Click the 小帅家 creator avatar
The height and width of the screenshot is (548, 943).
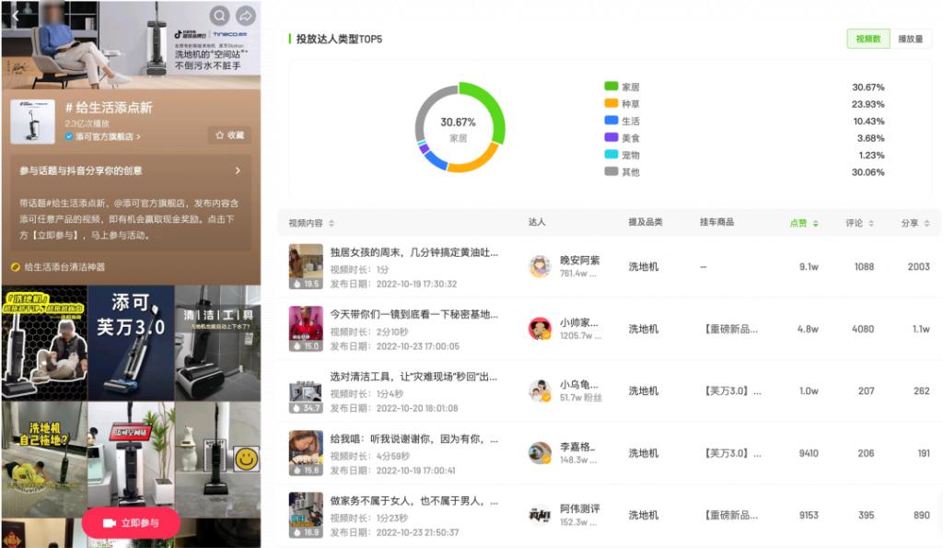(x=540, y=329)
